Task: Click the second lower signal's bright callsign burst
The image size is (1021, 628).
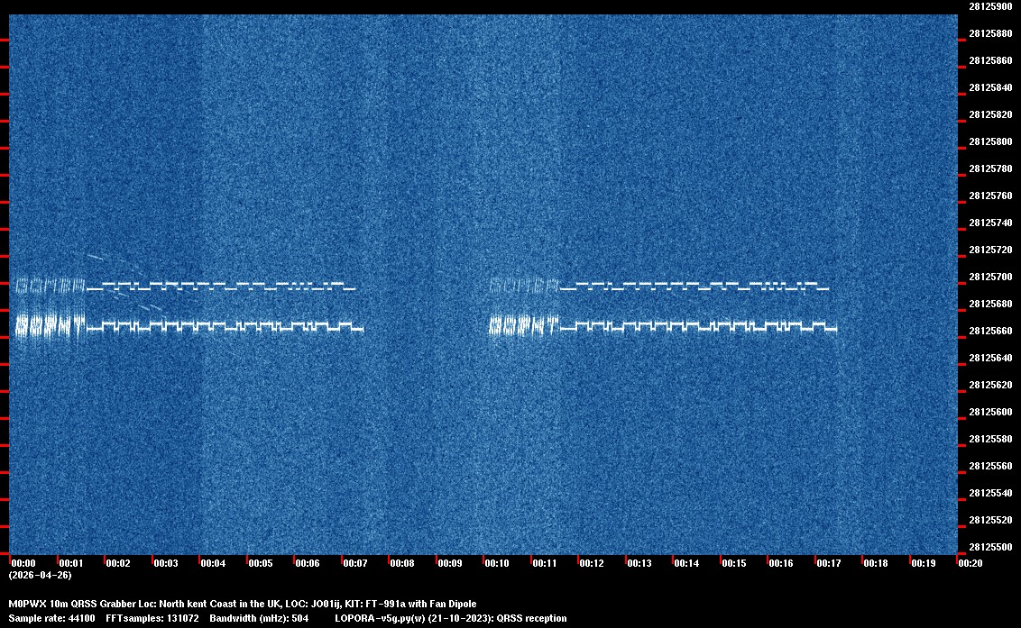Action: click(523, 324)
